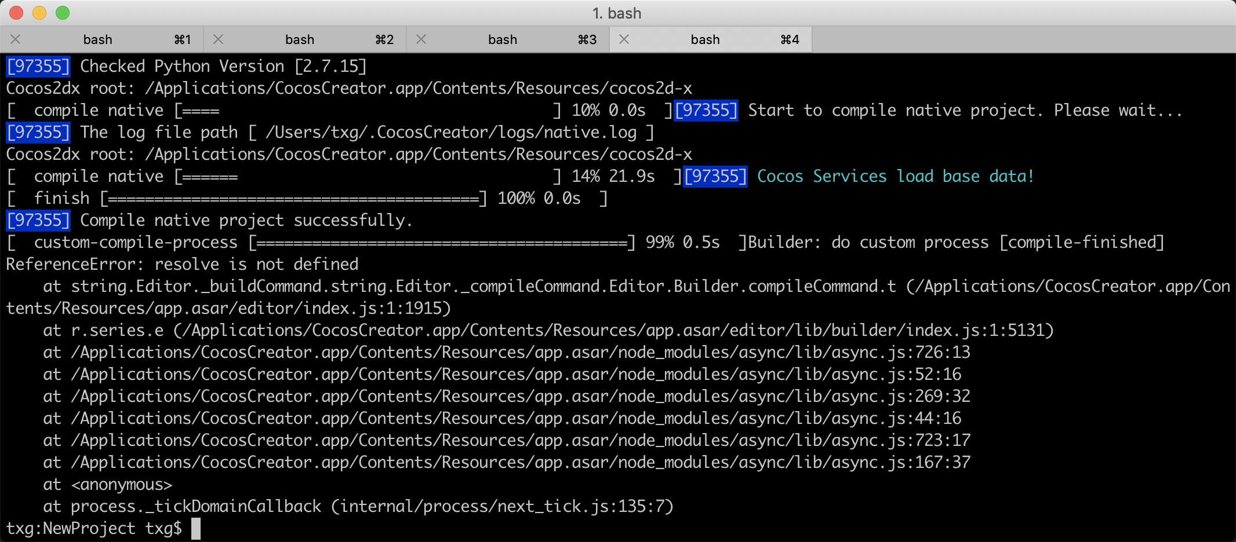
Task: Close the fourth bash tab
Action: [624, 39]
